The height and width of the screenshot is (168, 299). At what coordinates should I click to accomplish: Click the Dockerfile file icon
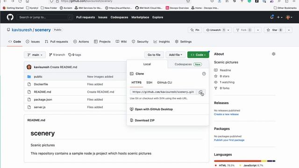(29, 84)
